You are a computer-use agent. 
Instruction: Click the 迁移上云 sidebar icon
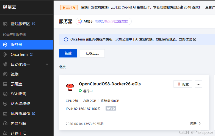coord(5,133)
